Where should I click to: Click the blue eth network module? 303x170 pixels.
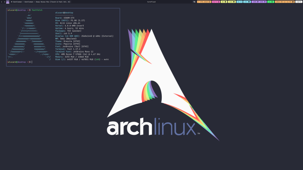[x=247, y=2]
